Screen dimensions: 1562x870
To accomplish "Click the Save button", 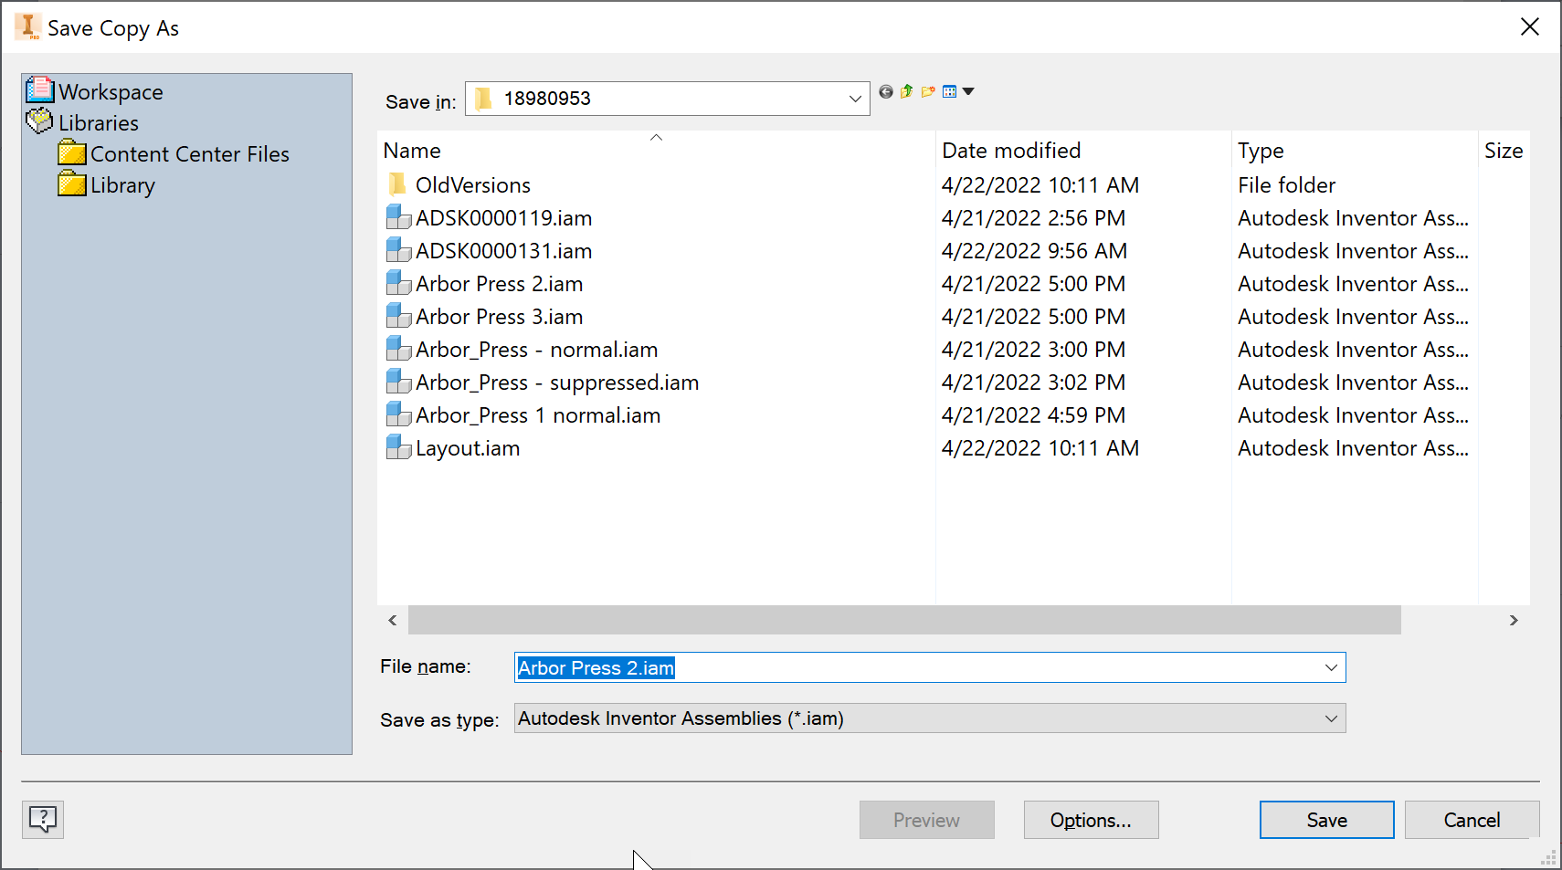I will (x=1326, y=820).
